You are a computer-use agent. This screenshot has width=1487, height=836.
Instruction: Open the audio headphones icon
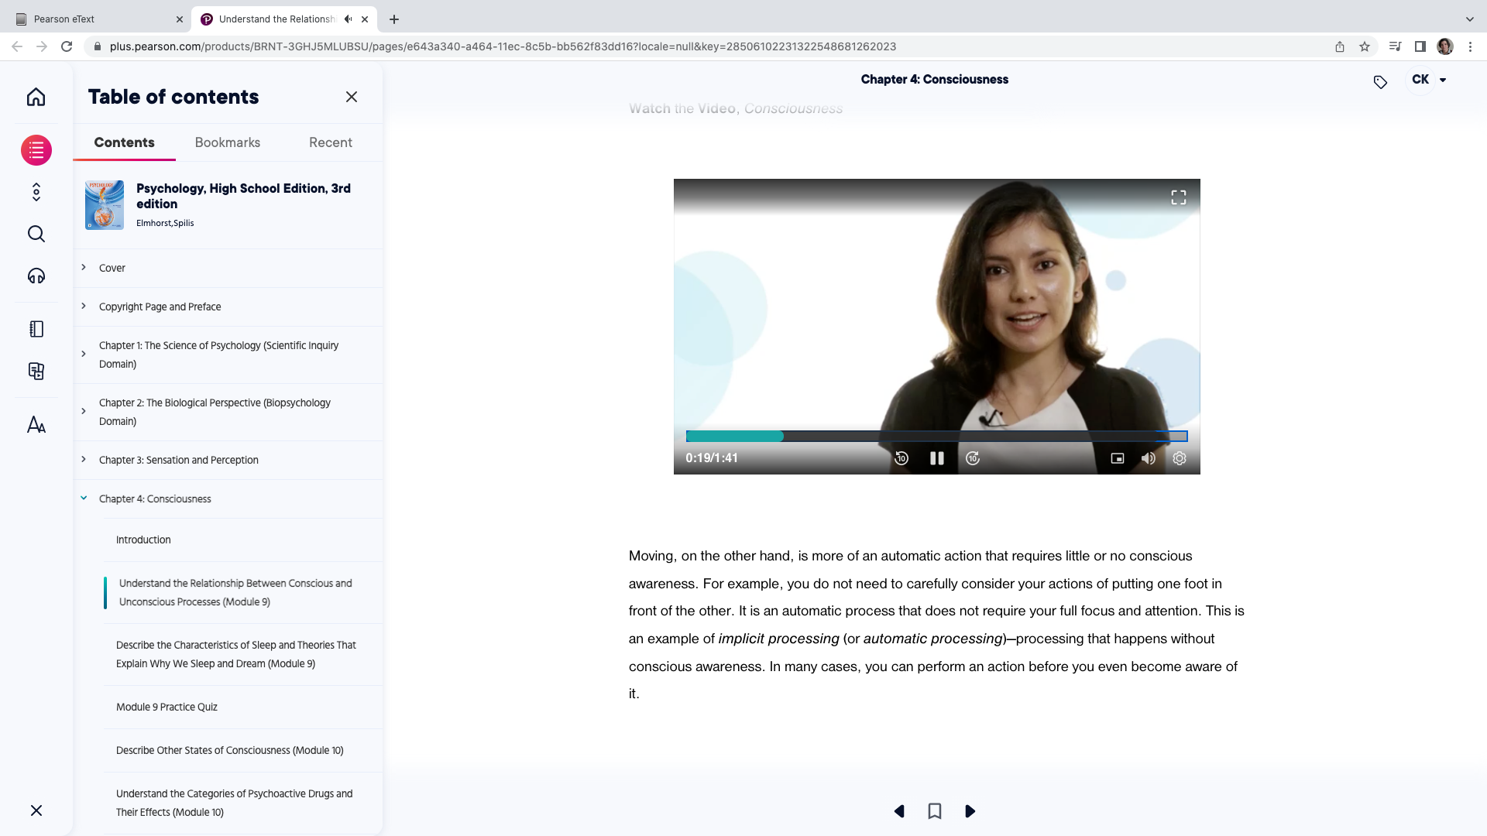tap(36, 276)
